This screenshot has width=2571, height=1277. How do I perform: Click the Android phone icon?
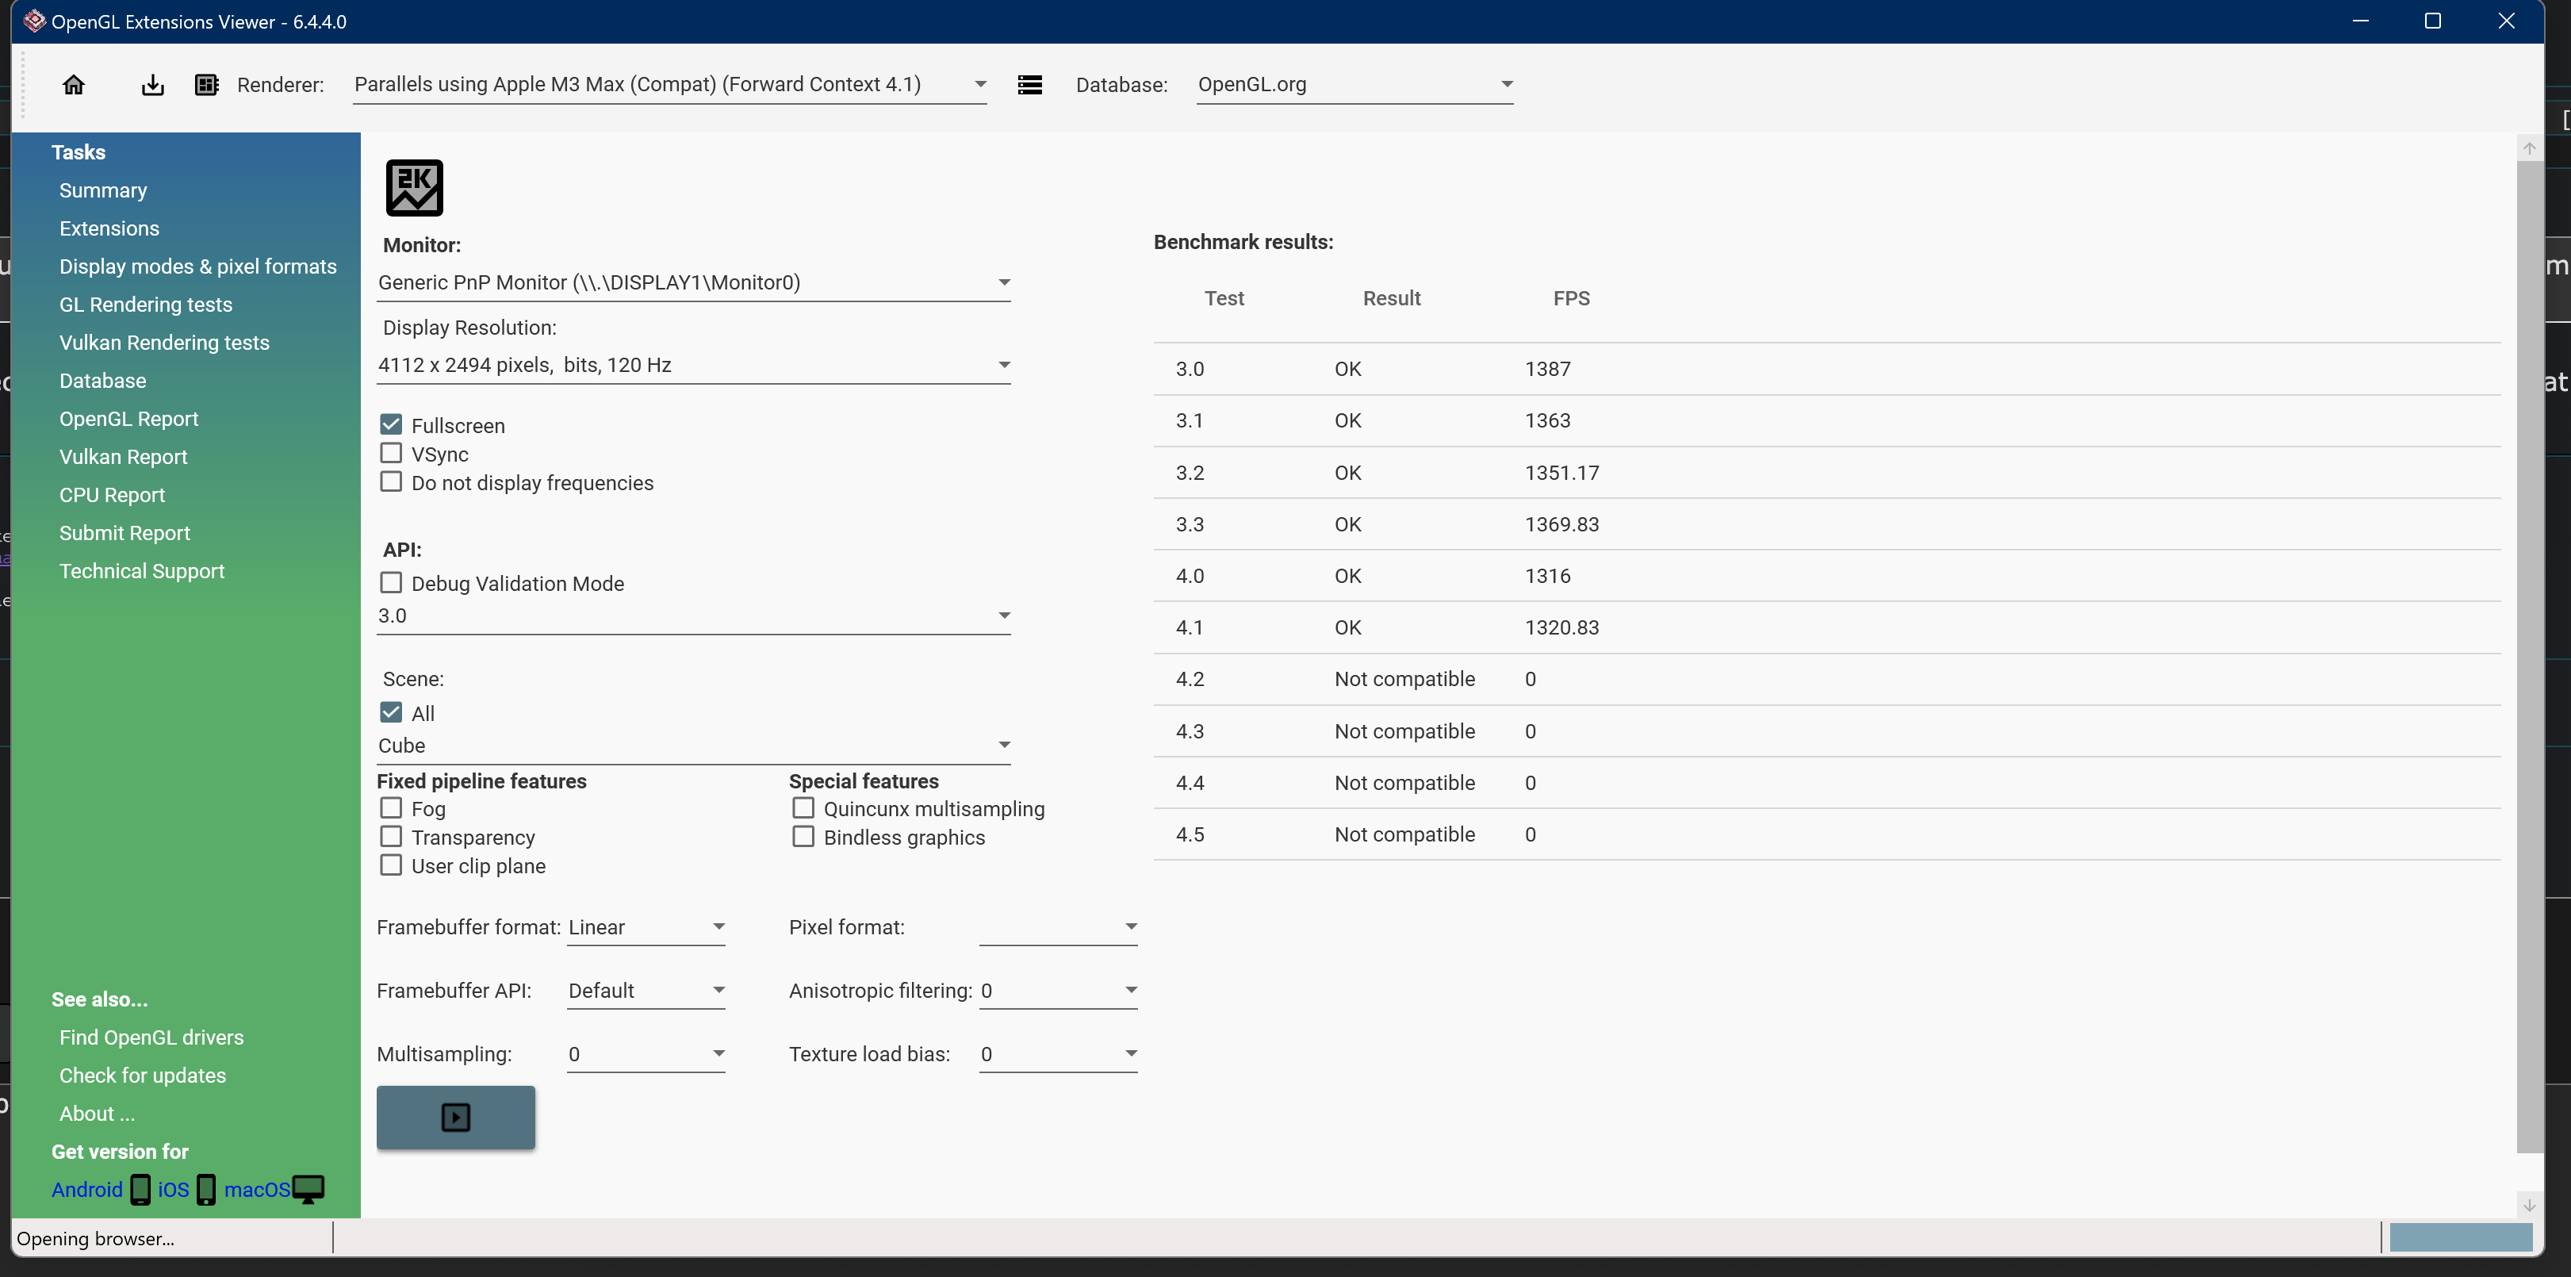click(x=140, y=1189)
